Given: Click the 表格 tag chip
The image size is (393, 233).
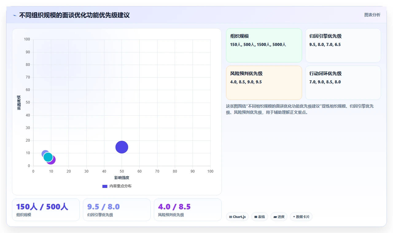Looking at the screenshot, I should 259,217.
